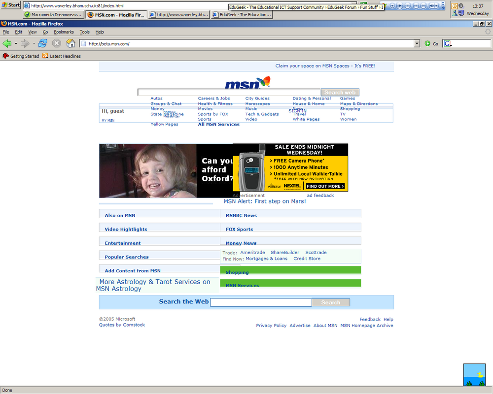Click the play button on the media toolbar
The width and height of the screenshot is (493, 394).
click(x=400, y=5)
